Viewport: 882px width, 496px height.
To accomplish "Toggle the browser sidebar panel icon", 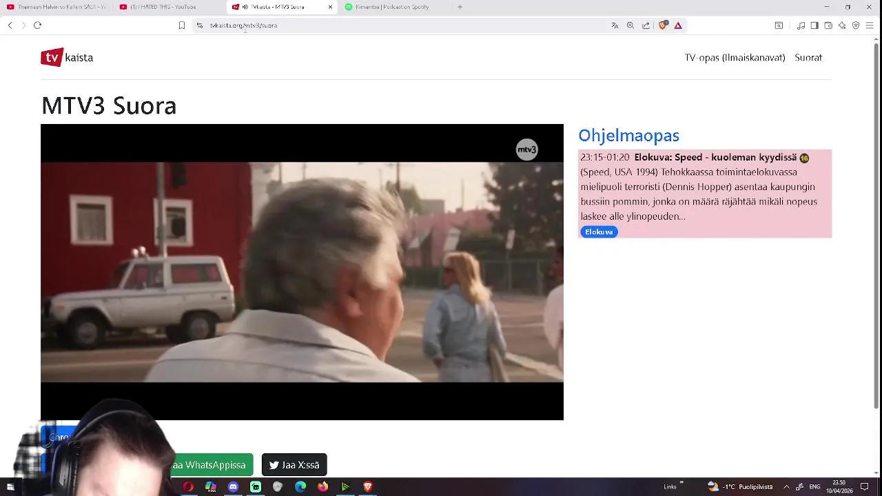I will 814,25.
